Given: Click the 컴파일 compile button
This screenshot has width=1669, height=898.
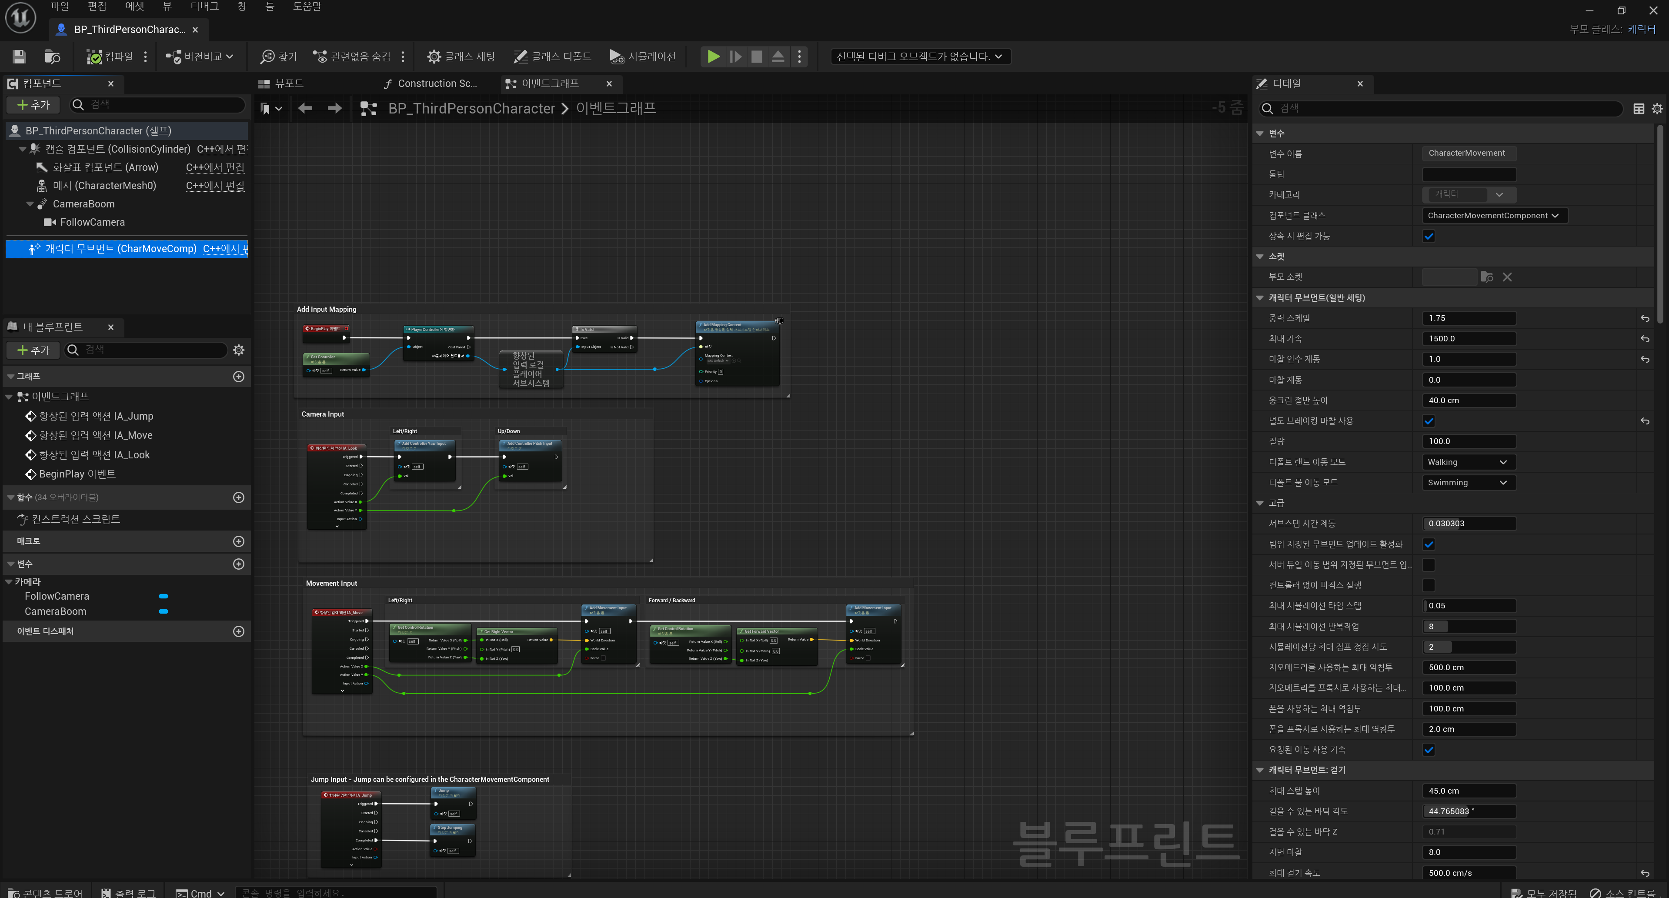Looking at the screenshot, I should pos(110,57).
